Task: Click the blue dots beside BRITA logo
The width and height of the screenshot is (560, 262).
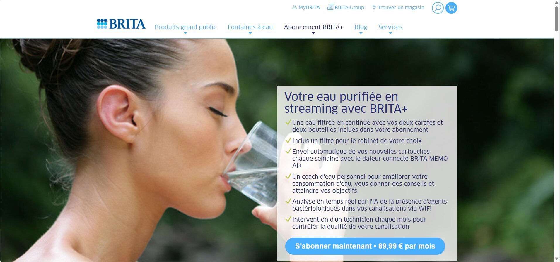Action: point(102,24)
